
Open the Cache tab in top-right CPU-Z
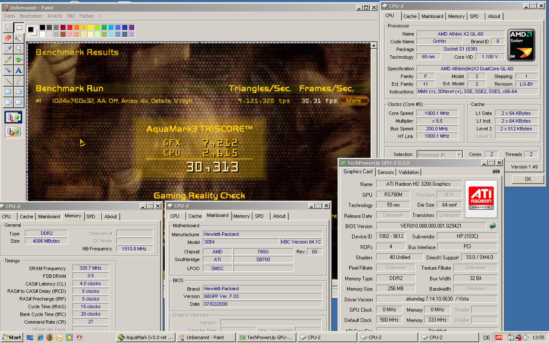click(x=410, y=16)
